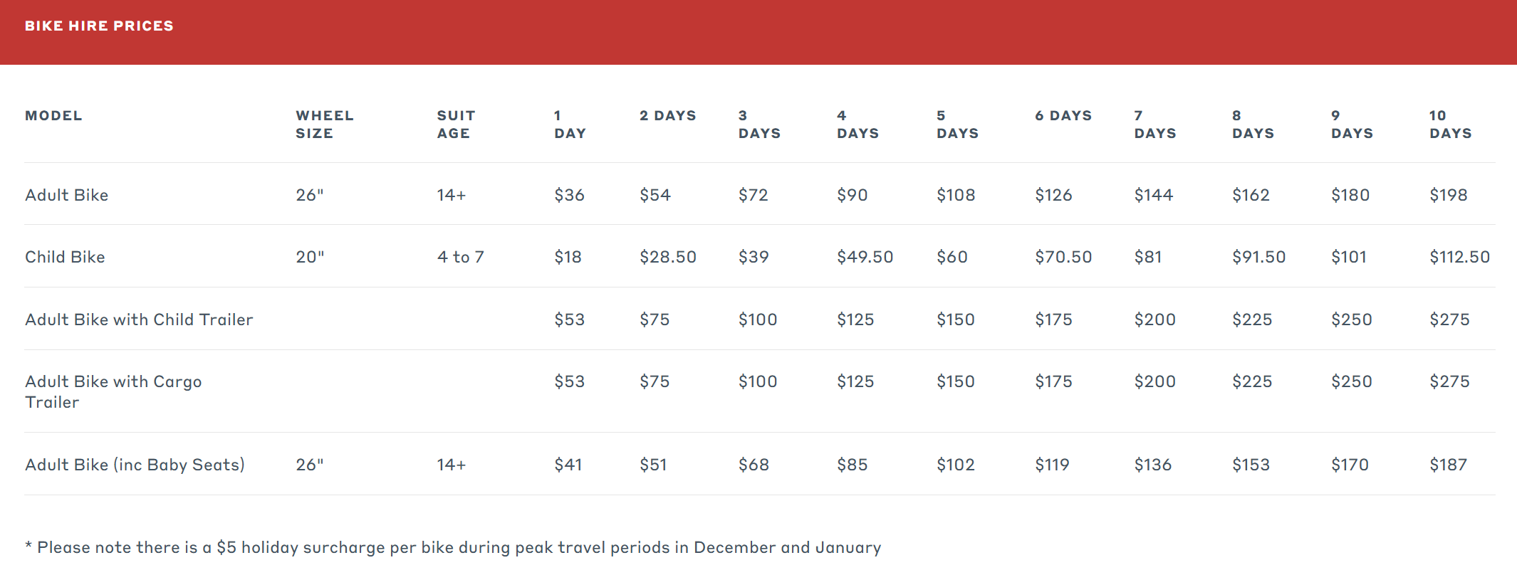Click the $36 one-day Adult Bike price

tap(569, 195)
